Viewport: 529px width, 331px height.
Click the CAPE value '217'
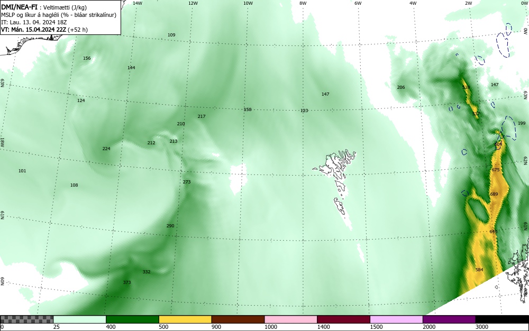202,116
